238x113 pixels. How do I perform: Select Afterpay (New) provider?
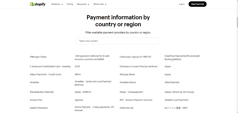click(x=127, y=75)
